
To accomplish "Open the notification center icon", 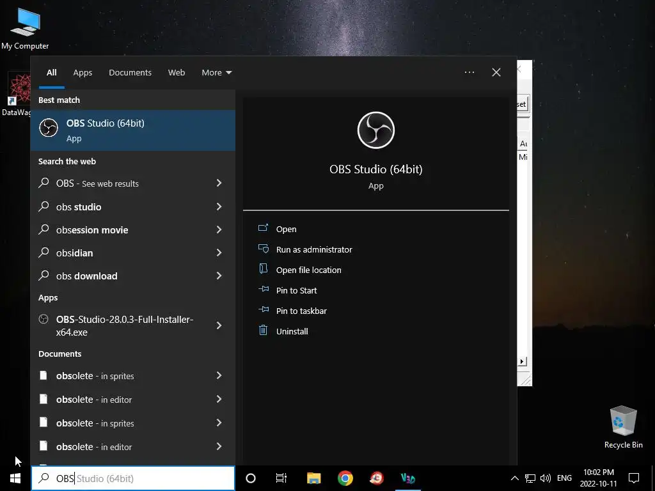I will 634,478.
